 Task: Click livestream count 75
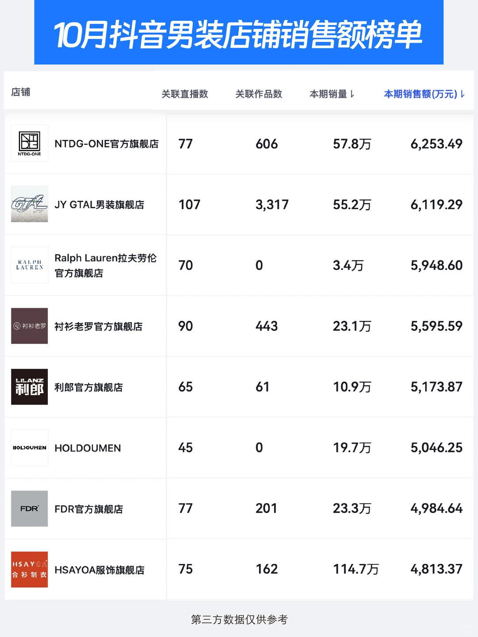[185, 569]
